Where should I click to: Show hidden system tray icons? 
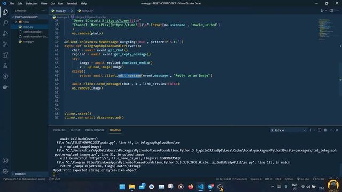[273, 187]
